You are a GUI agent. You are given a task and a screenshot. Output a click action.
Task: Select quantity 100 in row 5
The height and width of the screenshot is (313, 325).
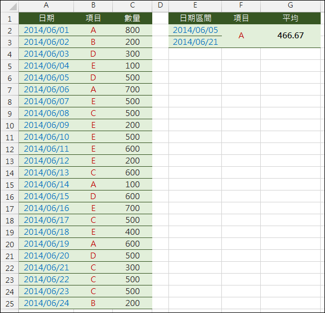point(132,66)
